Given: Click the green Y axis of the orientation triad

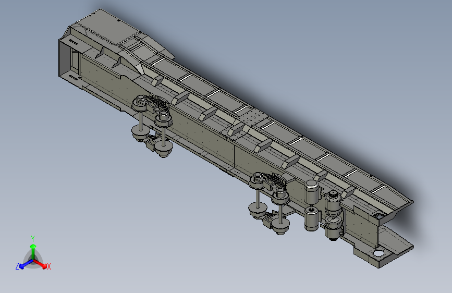Looking at the screenshot, I should click(33, 251).
